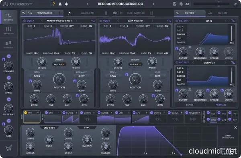
Task: Click OSC B unison Voices button
Action: (135, 64)
